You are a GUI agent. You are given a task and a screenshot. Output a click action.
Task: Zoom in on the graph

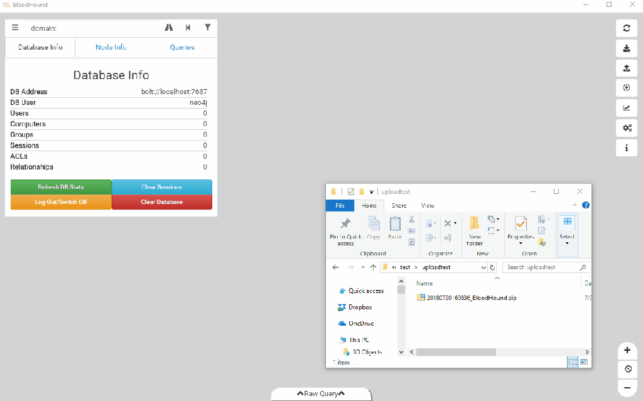point(627,350)
